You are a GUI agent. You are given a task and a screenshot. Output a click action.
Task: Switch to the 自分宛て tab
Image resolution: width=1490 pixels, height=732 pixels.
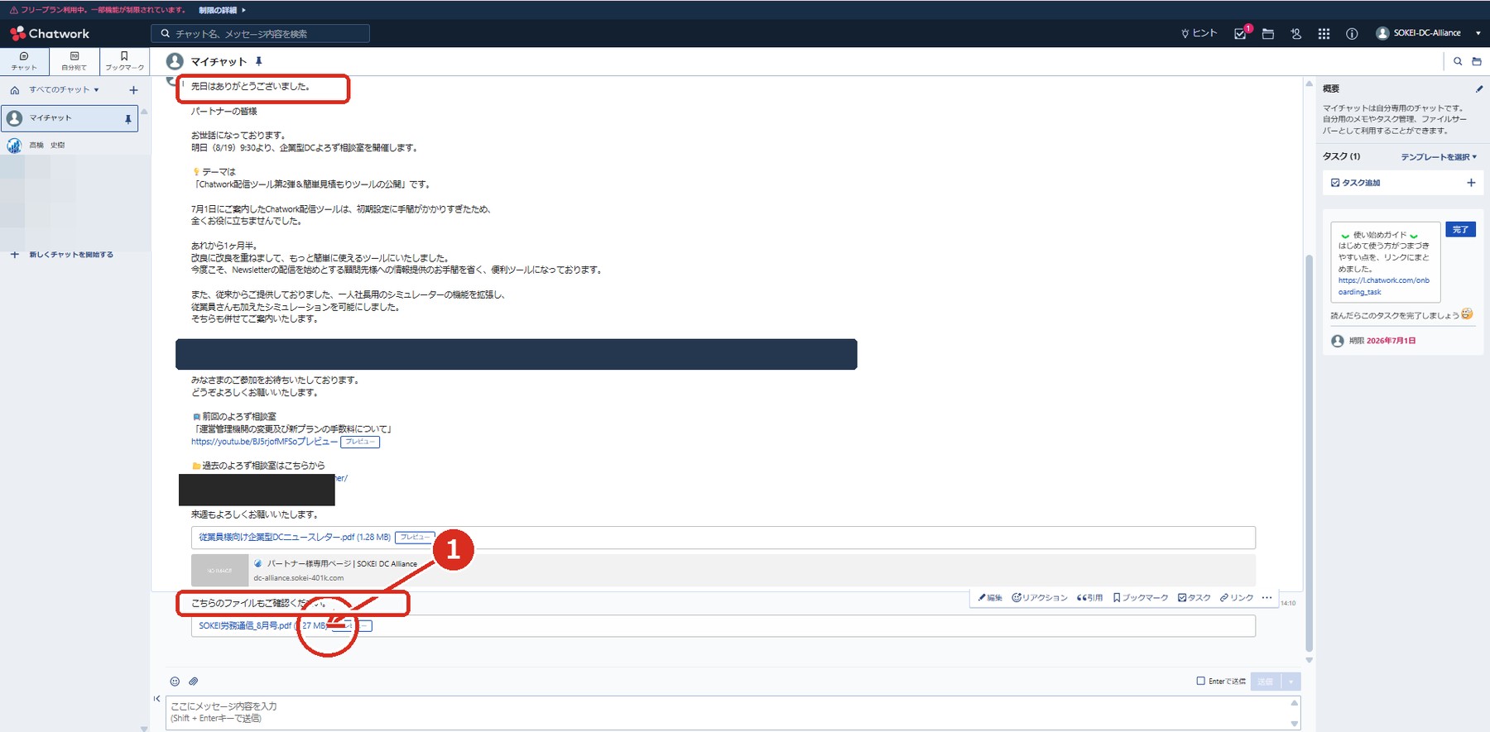(74, 61)
